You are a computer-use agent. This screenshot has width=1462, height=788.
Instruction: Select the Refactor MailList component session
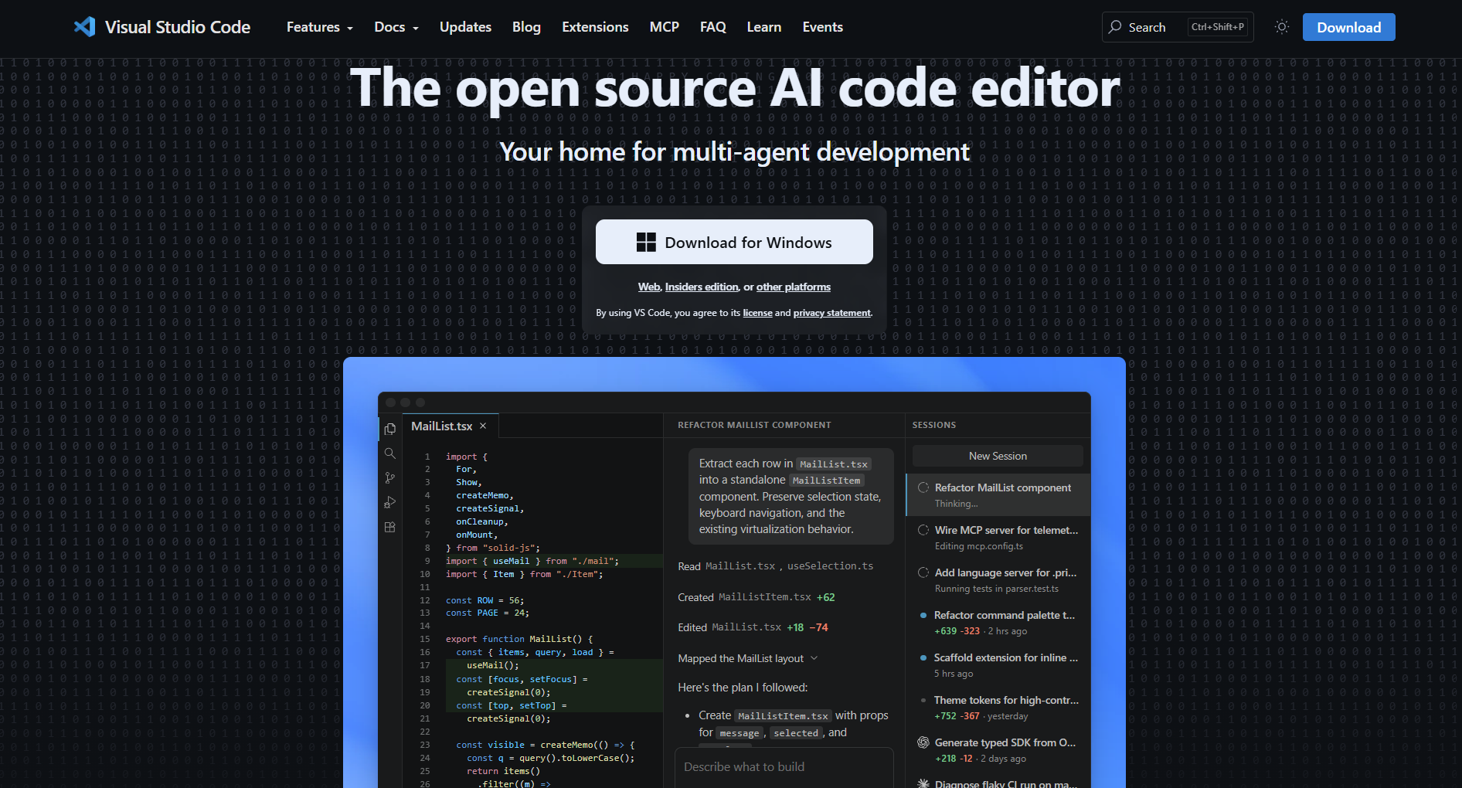tap(998, 494)
